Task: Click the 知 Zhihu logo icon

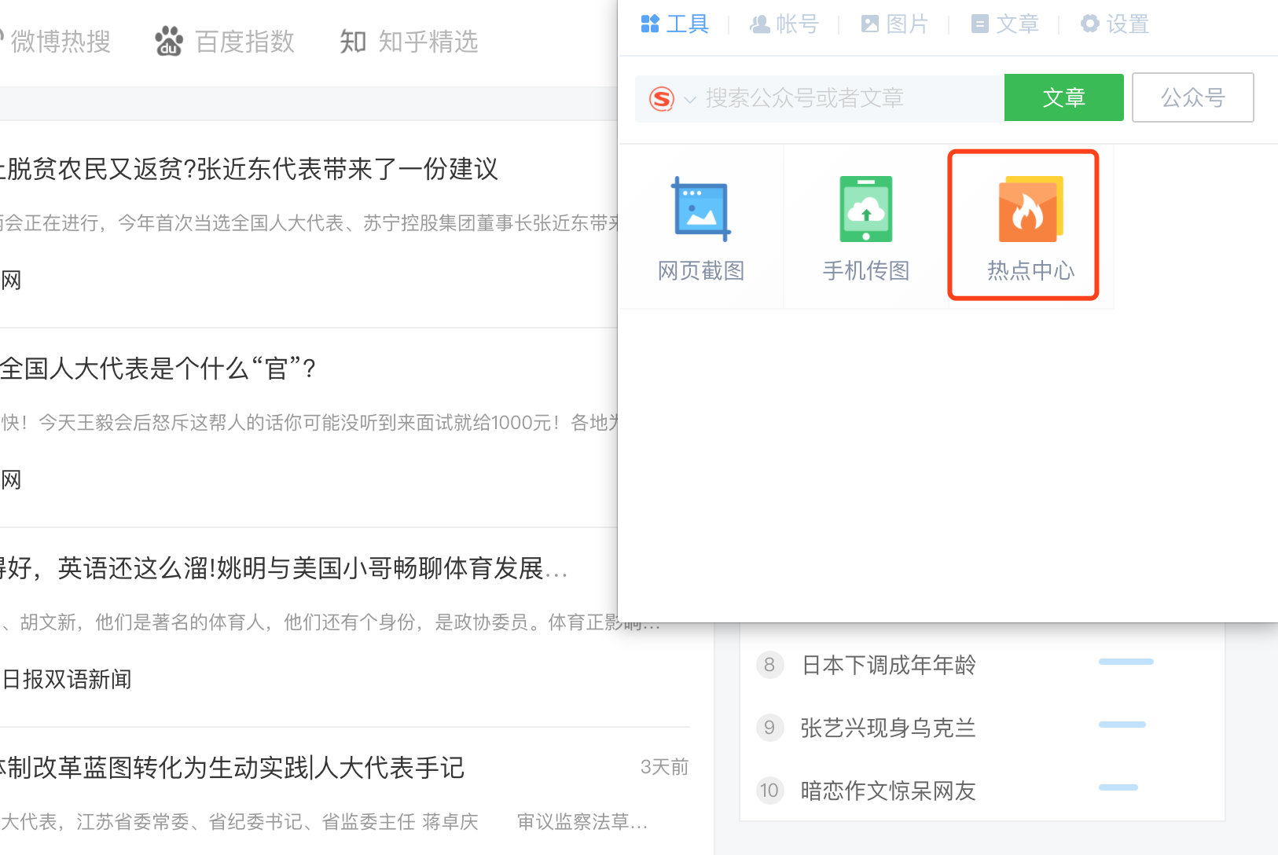Action: pos(353,42)
